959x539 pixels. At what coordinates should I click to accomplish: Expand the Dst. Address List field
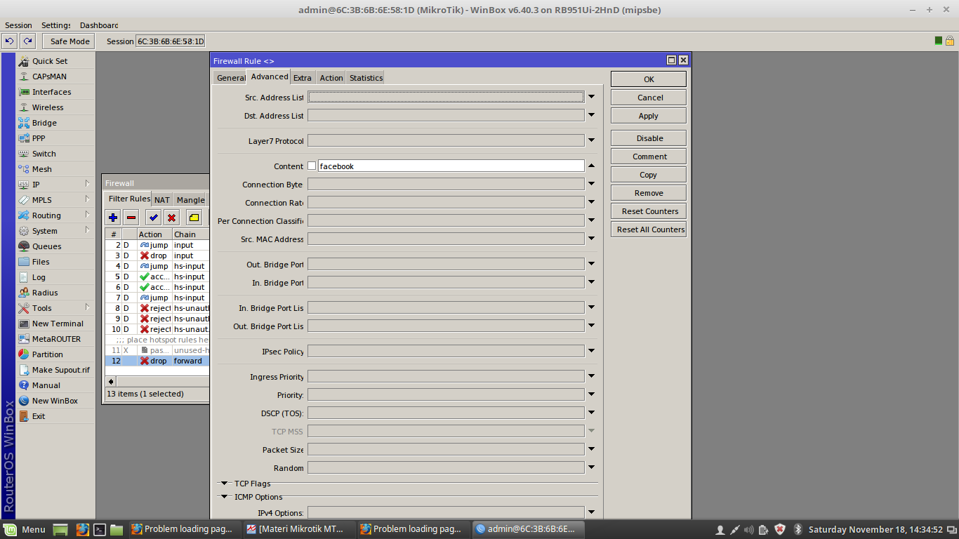[x=591, y=115]
